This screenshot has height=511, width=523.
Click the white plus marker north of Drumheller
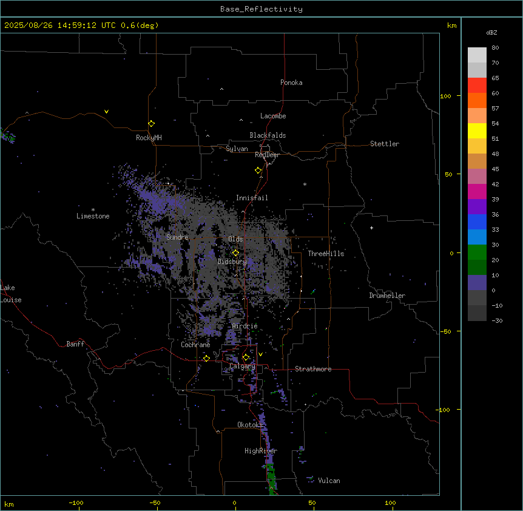pyautogui.click(x=371, y=228)
